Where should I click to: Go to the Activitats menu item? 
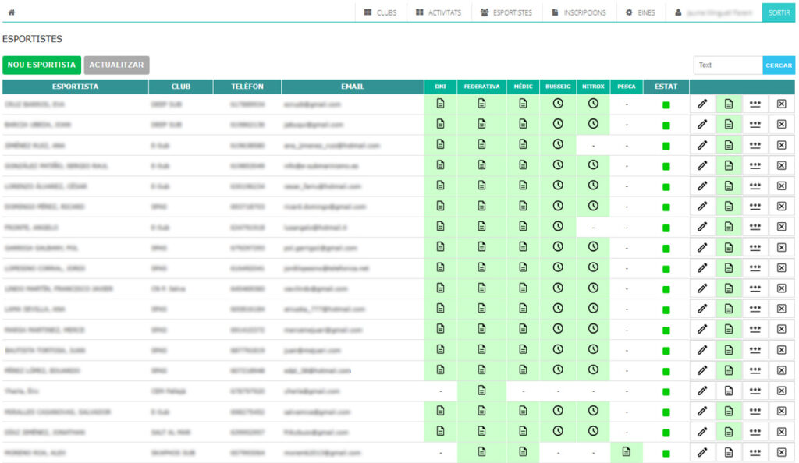[x=439, y=12]
